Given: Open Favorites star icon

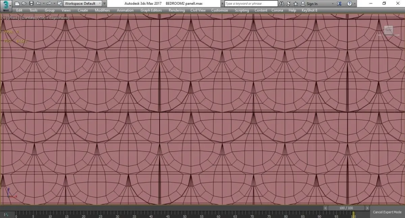Looking at the screenshot, I should pos(296,4).
